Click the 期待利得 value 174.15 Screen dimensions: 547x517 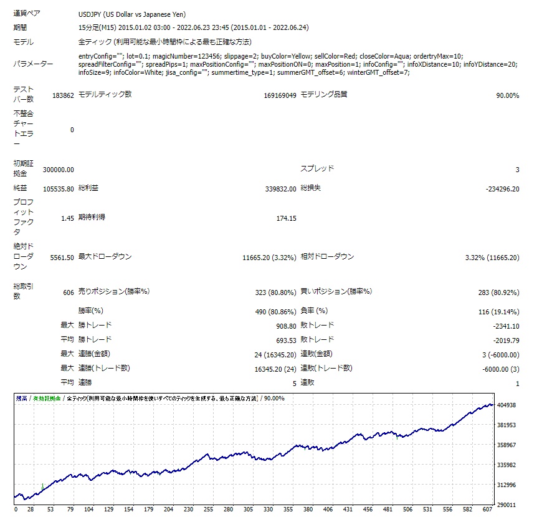pyautogui.click(x=286, y=218)
